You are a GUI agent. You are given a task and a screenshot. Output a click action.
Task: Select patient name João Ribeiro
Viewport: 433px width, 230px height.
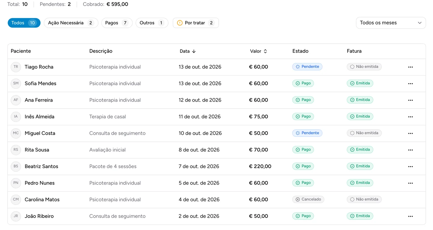coord(39,216)
